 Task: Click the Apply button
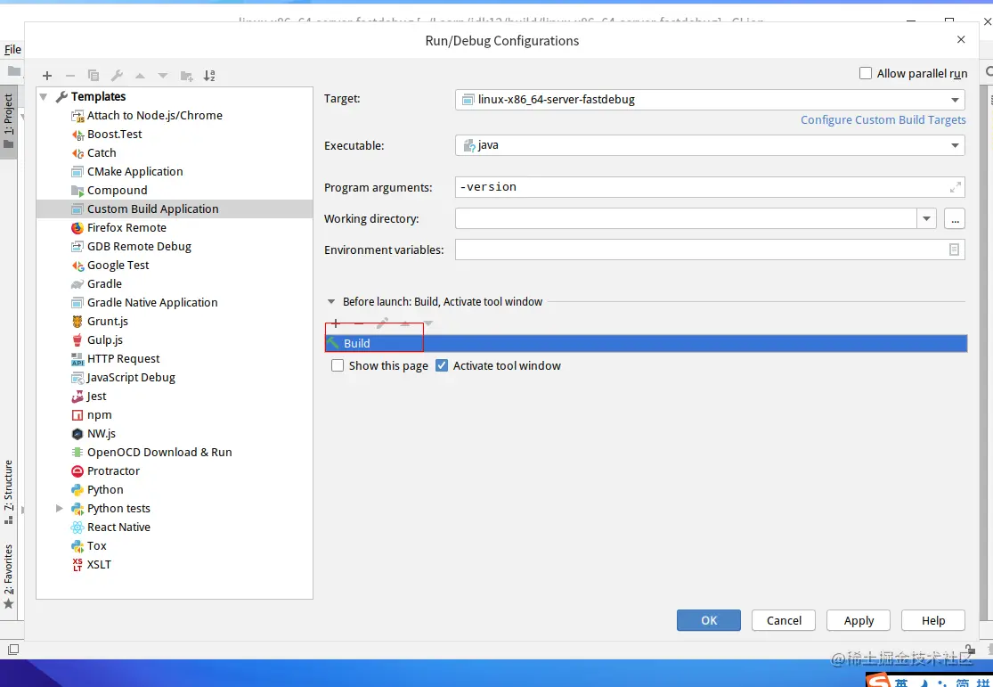859,620
